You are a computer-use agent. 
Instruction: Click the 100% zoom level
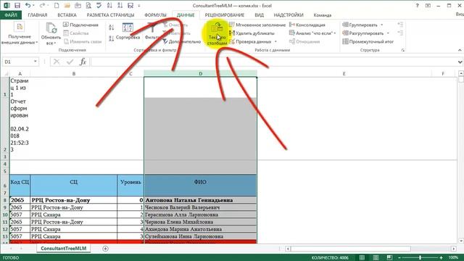pyautogui.click(x=453, y=257)
